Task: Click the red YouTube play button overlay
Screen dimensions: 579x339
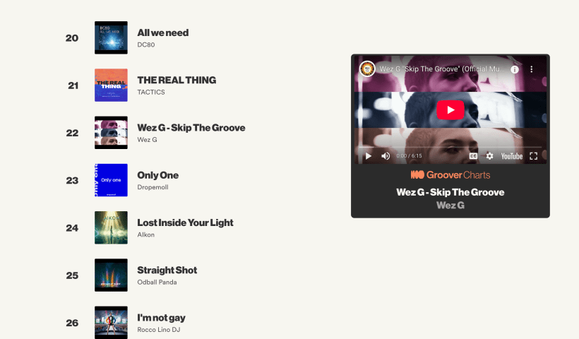Action: (x=450, y=109)
